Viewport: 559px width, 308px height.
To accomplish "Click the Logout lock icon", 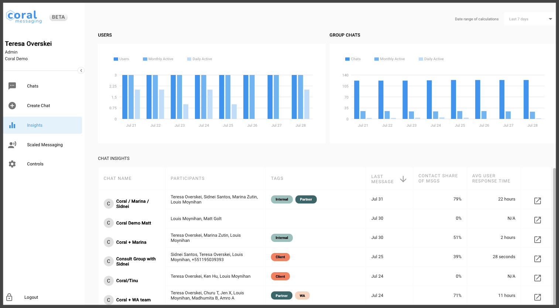I will click(10, 297).
